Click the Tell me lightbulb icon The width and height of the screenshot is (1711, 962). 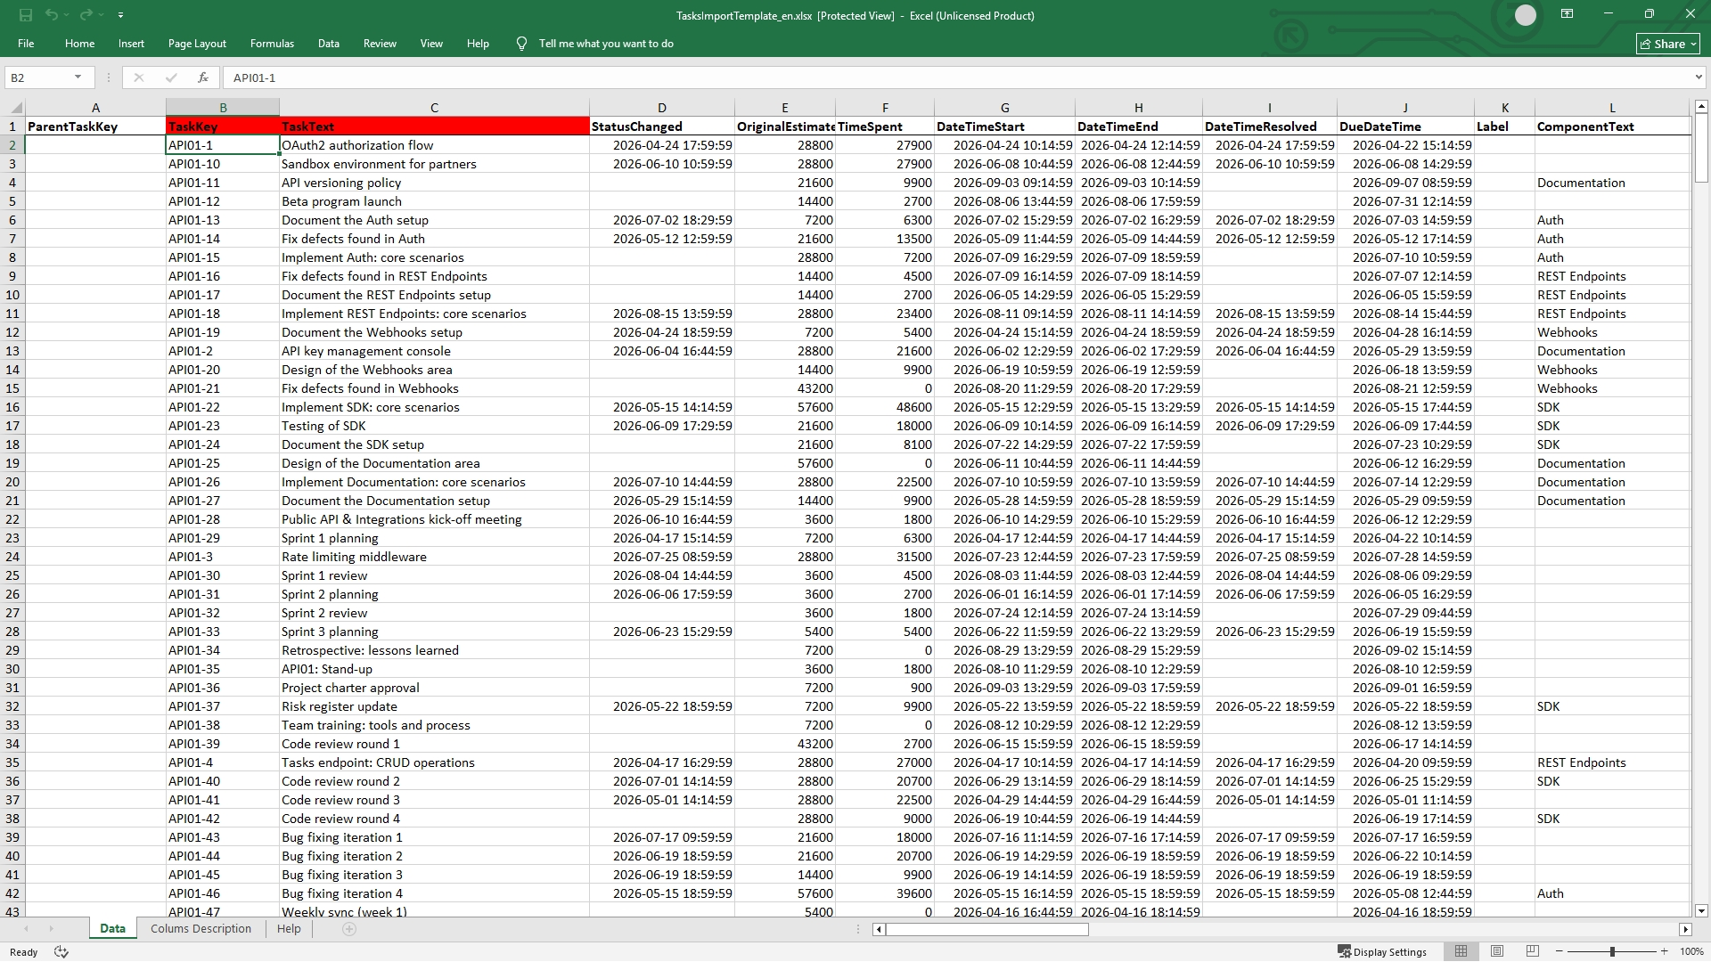(x=521, y=44)
